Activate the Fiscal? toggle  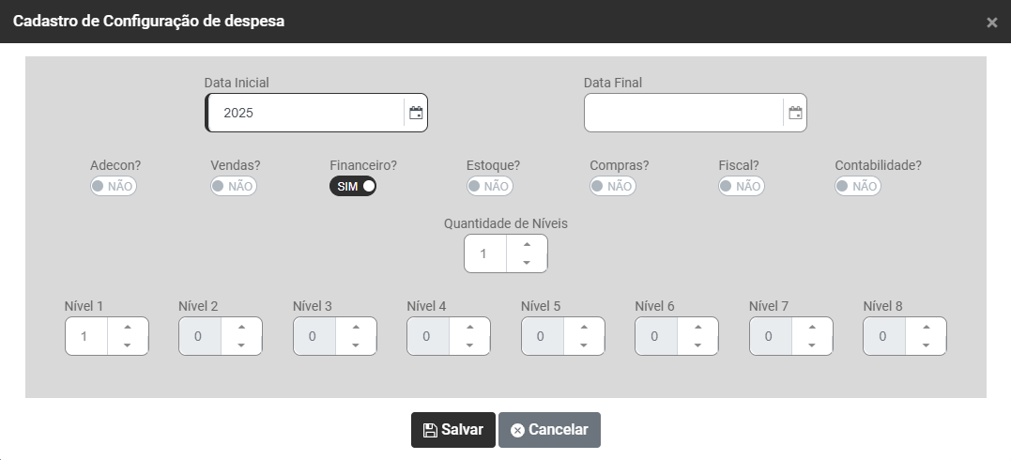(x=741, y=186)
